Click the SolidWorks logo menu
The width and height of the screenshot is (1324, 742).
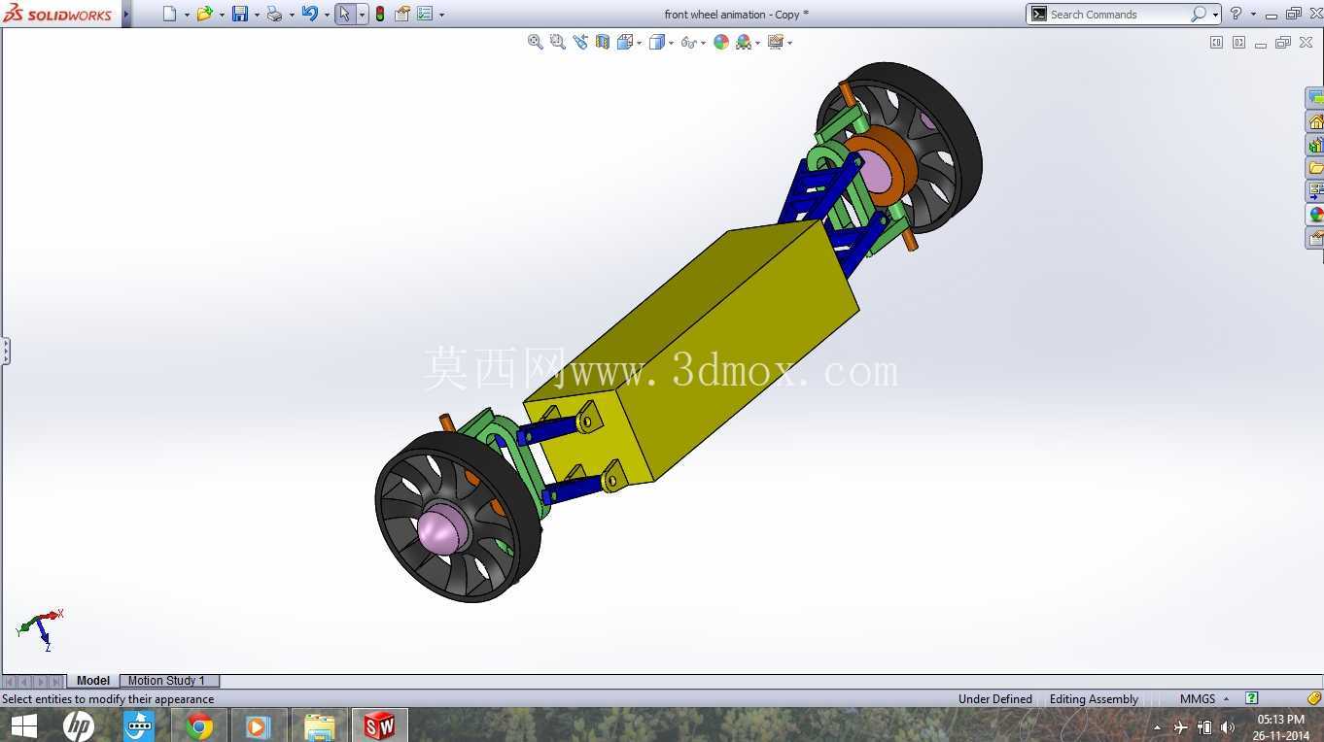[x=58, y=14]
